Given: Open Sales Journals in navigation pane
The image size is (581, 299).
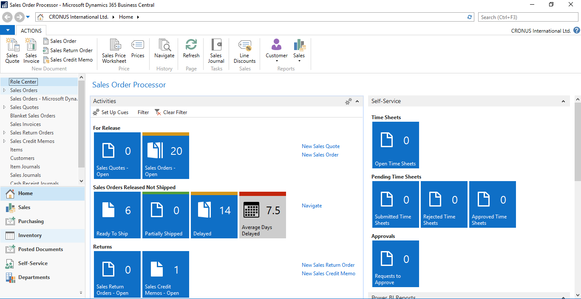Looking at the screenshot, I should 26,175.
